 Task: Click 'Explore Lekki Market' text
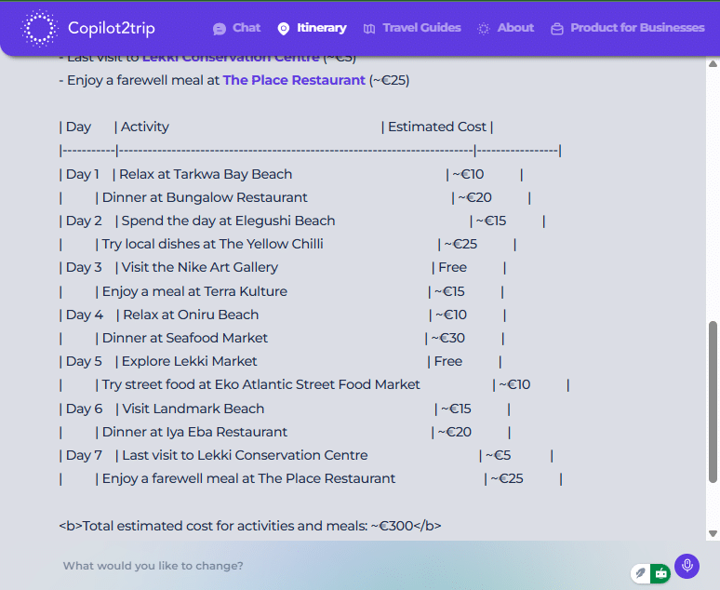tap(189, 362)
